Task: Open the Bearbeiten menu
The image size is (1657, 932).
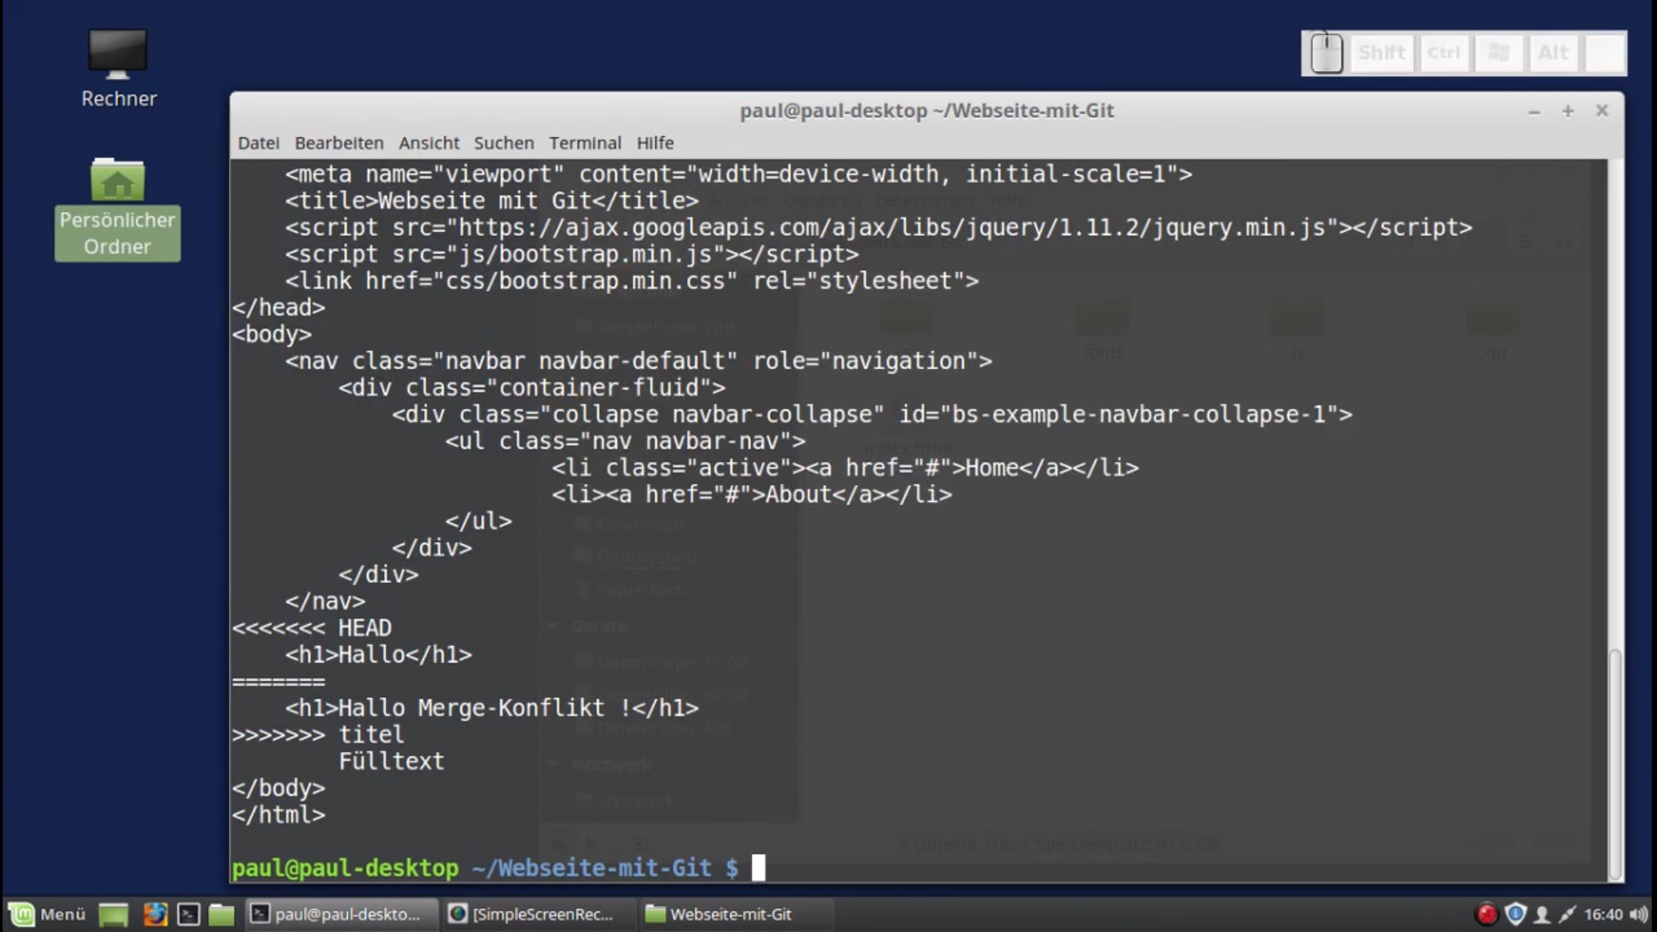Action: pyautogui.click(x=339, y=143)
